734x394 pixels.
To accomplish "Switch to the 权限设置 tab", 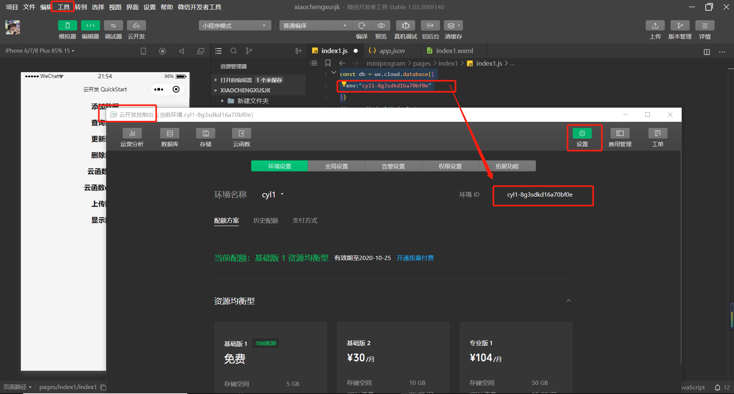I will 451,166.
